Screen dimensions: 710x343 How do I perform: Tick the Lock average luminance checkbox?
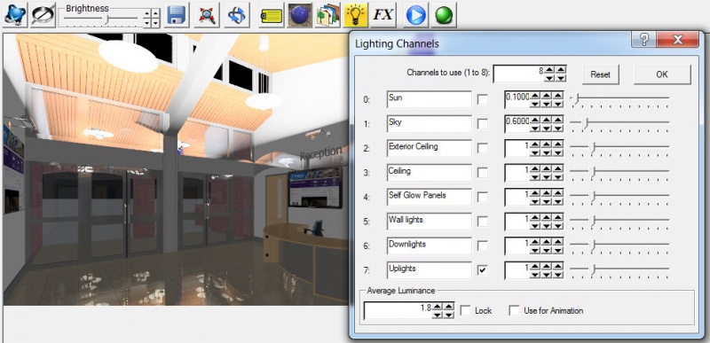(x=465, y=310)
